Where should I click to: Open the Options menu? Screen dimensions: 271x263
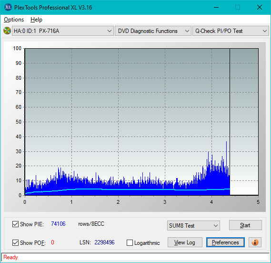[14, 20]
